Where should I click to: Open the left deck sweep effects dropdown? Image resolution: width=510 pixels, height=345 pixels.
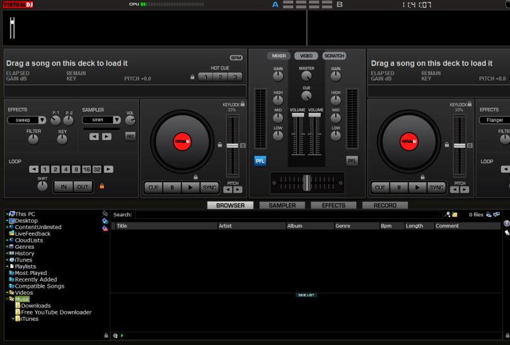point(42,120)
